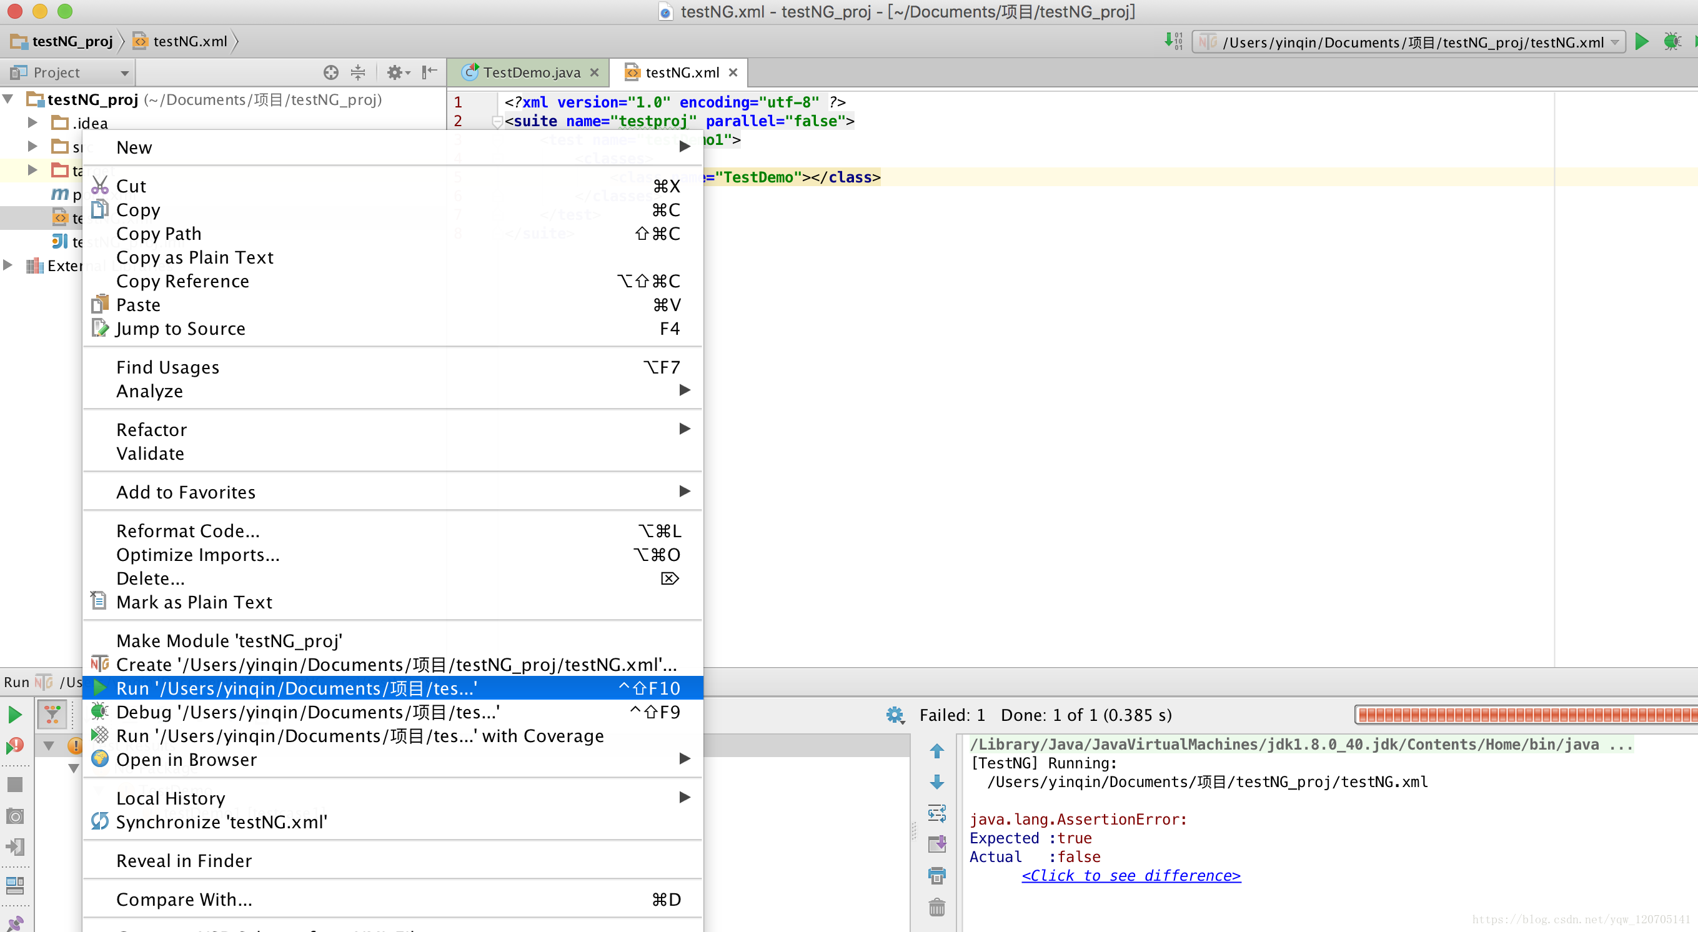Screen dimensions: 1698x932
Task: Collapse the testNG_proj root tree node
Action: (x=8, y=99)
